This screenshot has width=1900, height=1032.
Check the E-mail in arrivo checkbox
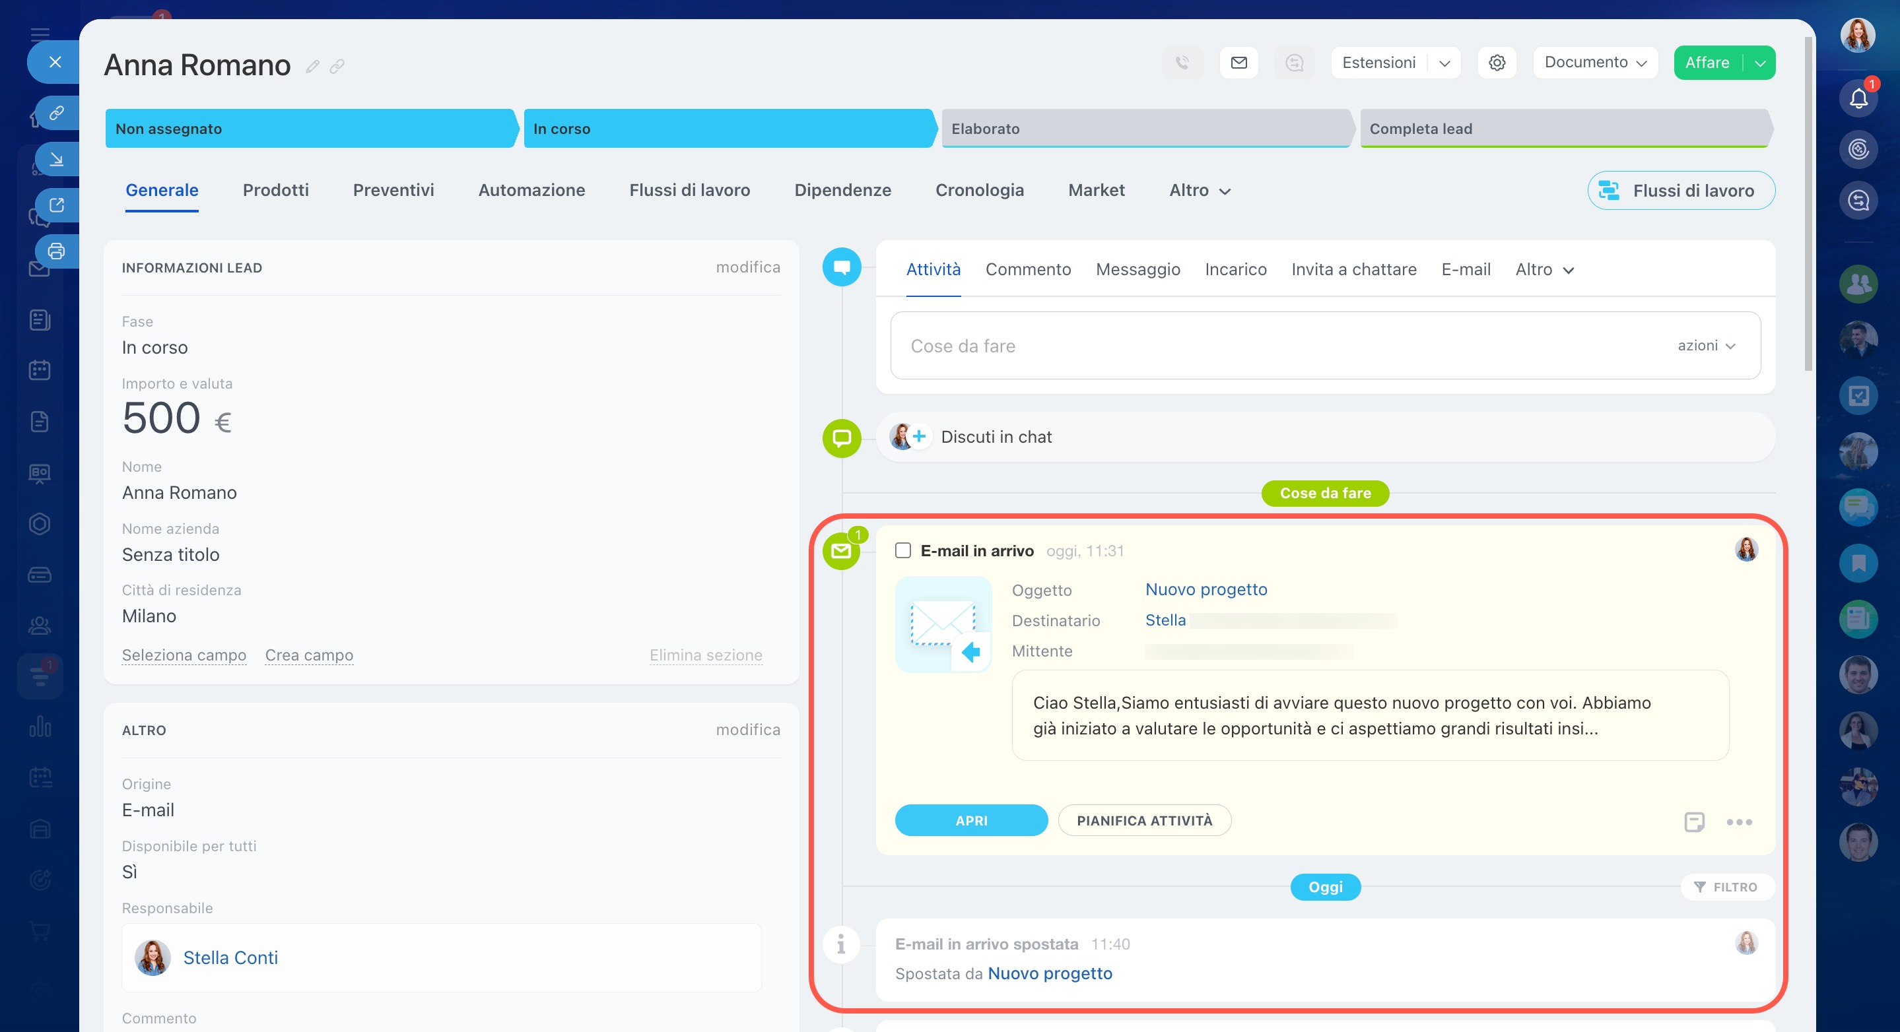click(902, 551)
